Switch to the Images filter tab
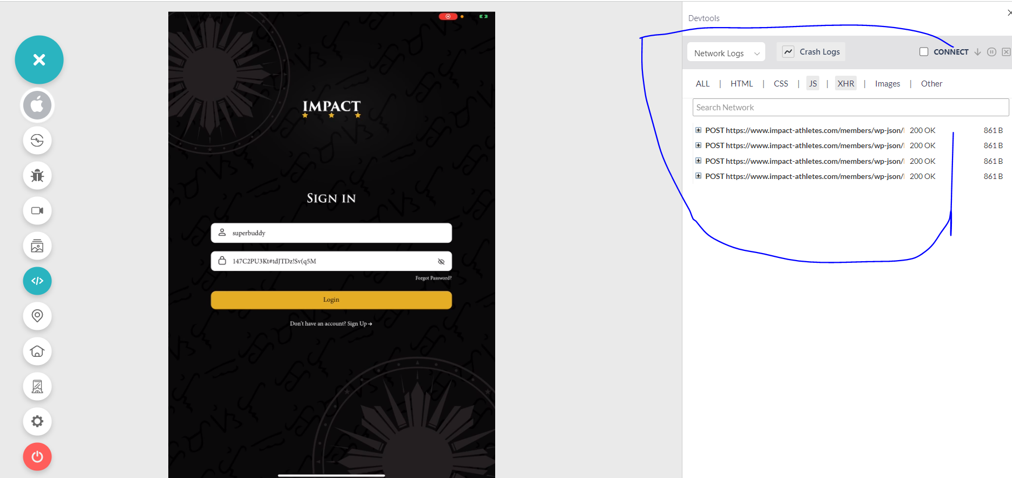Screen dimensions: 1012x478 [888, 84]
